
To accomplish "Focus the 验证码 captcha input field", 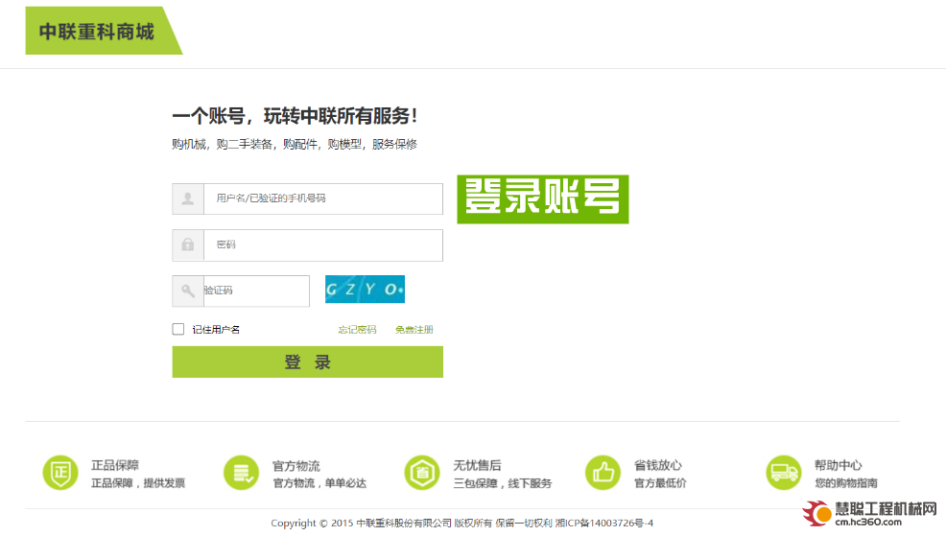I will (256, 291).
